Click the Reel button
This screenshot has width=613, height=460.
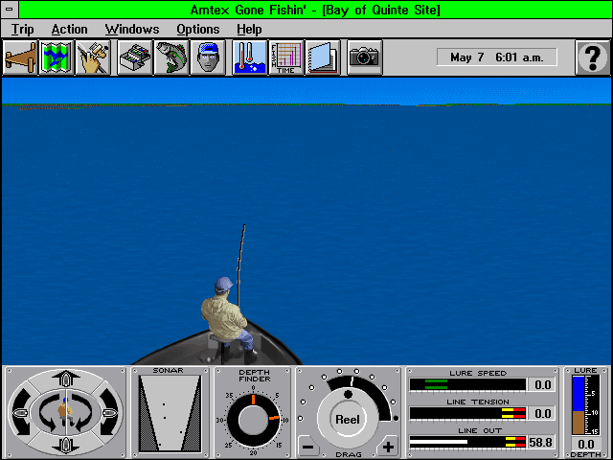pos(347,420)
